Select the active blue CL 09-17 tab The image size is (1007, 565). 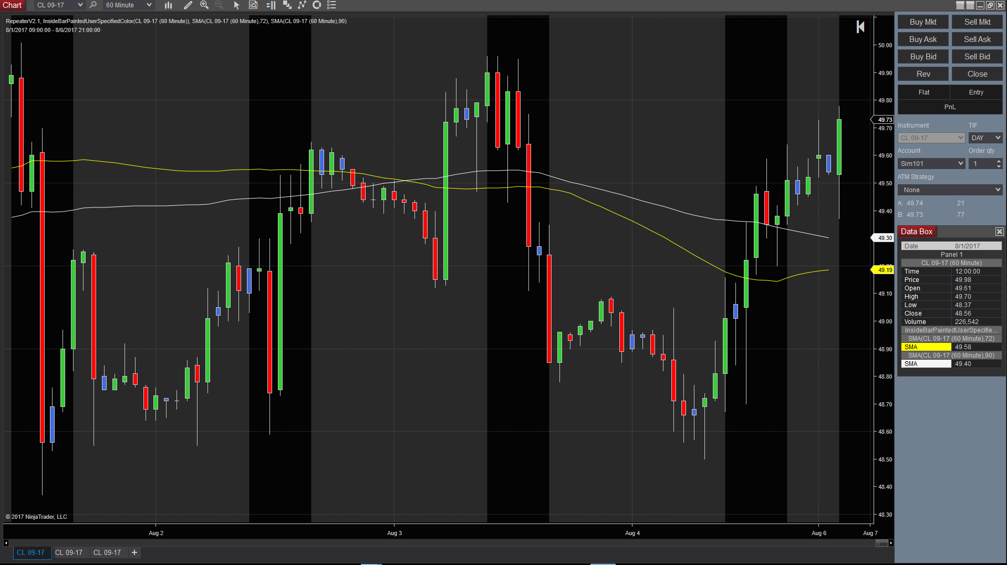tap(31, 552)
